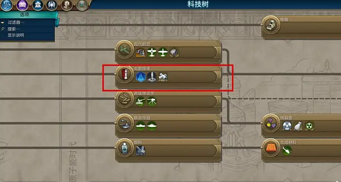Screen dimensions: 341x182
Task: Open the purple civics book icon
Action: click(22, 5)
